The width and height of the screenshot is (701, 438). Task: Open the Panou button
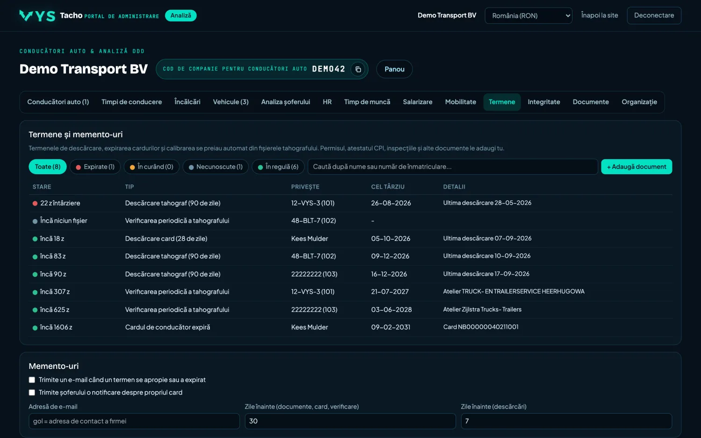pos(394,69)
